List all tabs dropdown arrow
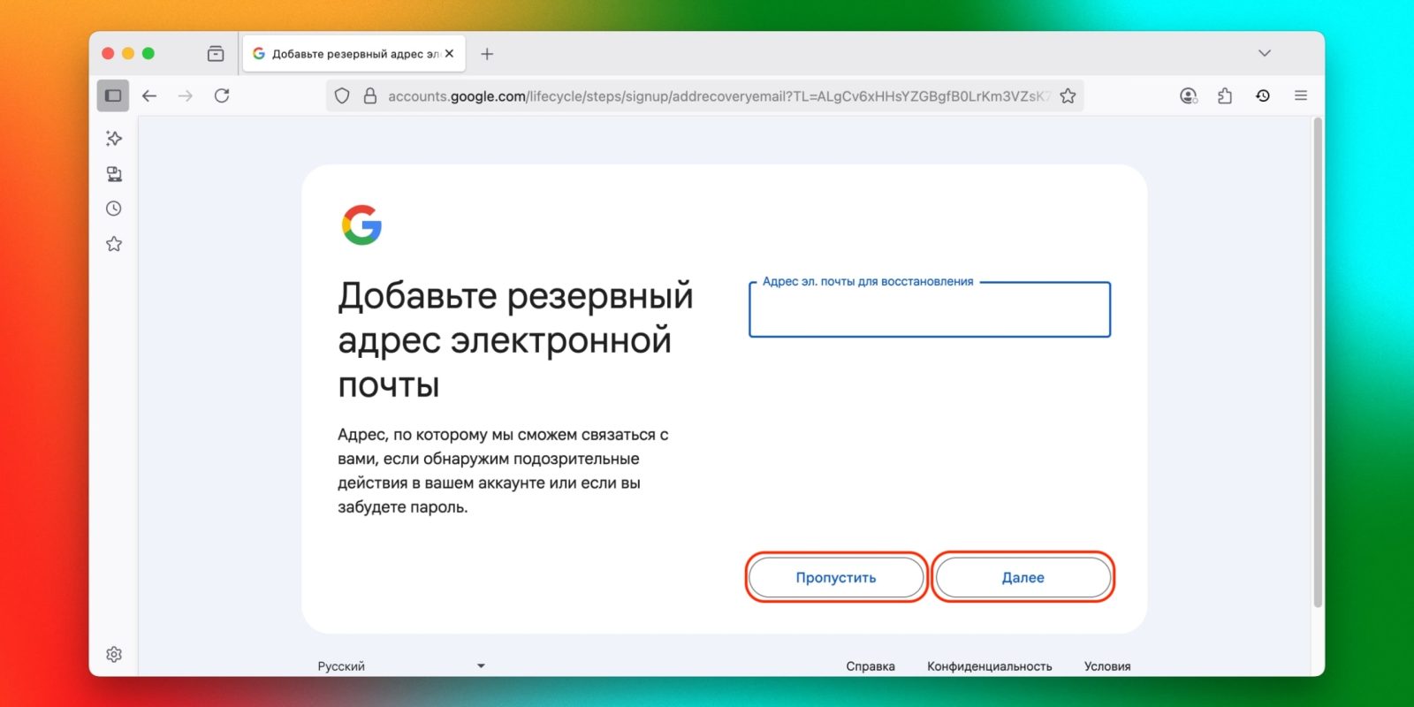This screenshot has height=707, width=1414. [1265, 53]
